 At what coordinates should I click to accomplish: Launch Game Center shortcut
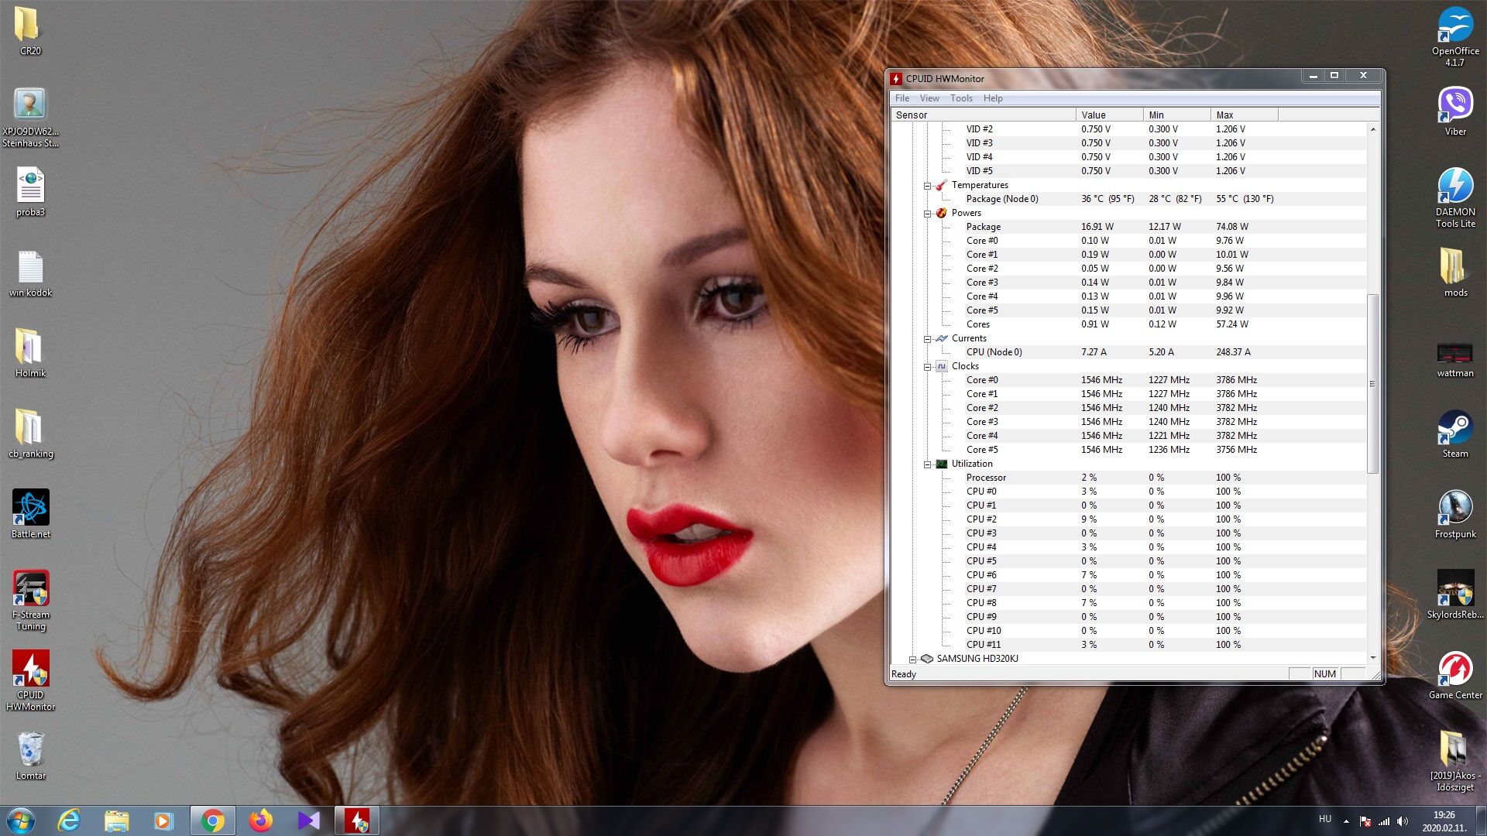pyautogui.click(x=1455, y=676)
